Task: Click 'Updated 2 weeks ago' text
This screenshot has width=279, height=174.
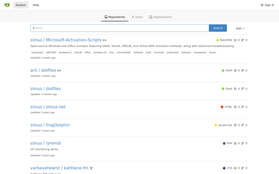Action: (x=43, y=58)
